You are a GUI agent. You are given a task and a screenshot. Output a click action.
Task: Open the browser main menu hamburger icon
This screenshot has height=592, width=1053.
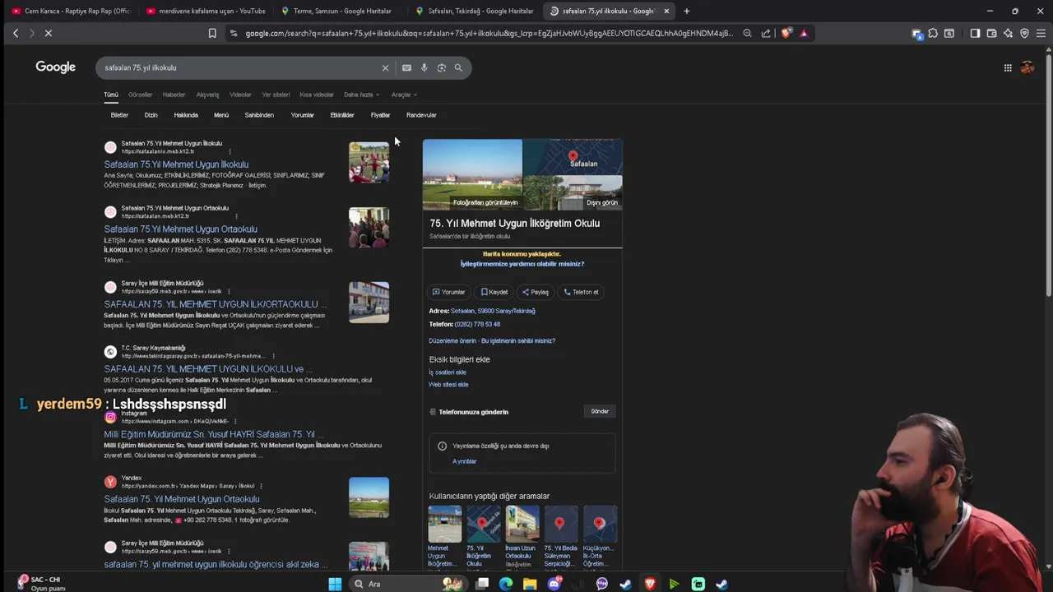coord(1041,33)
